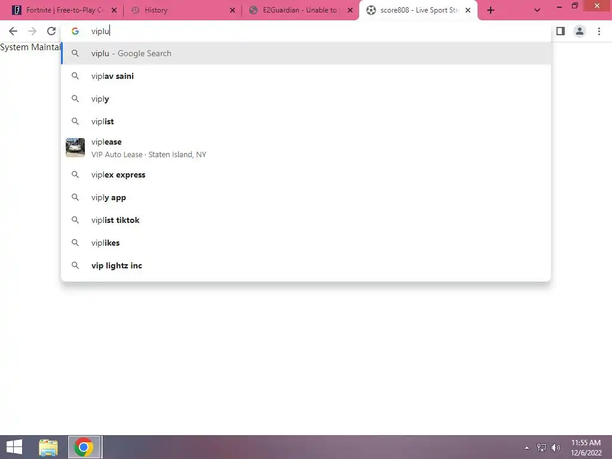Close the E2Guardian tab
Viewport: 612px width, 459px height.
350,11
